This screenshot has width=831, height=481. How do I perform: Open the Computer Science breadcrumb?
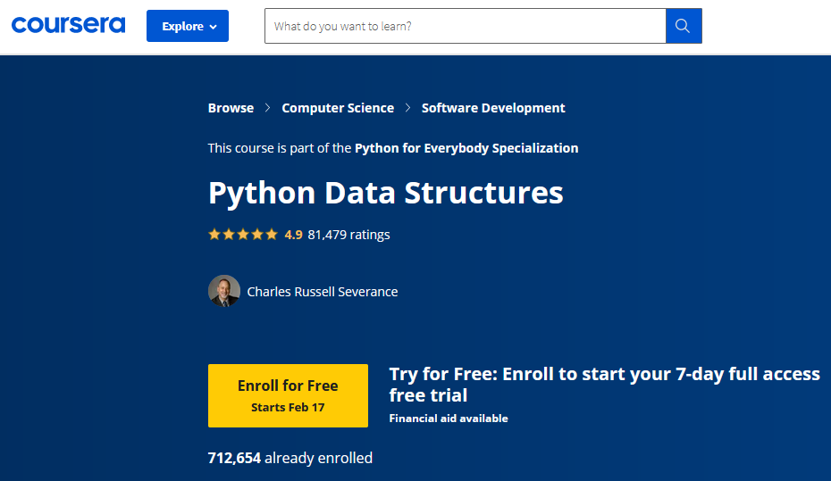point(338,108)
